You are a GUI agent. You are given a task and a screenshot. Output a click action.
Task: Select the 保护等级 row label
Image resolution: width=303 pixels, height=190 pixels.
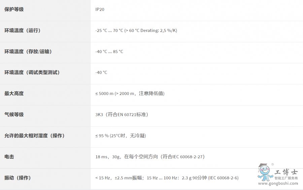coord(14,9)
